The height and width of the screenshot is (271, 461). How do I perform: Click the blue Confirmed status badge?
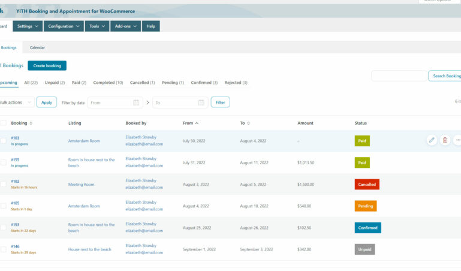pyautogui.click(x=368, y=228)
